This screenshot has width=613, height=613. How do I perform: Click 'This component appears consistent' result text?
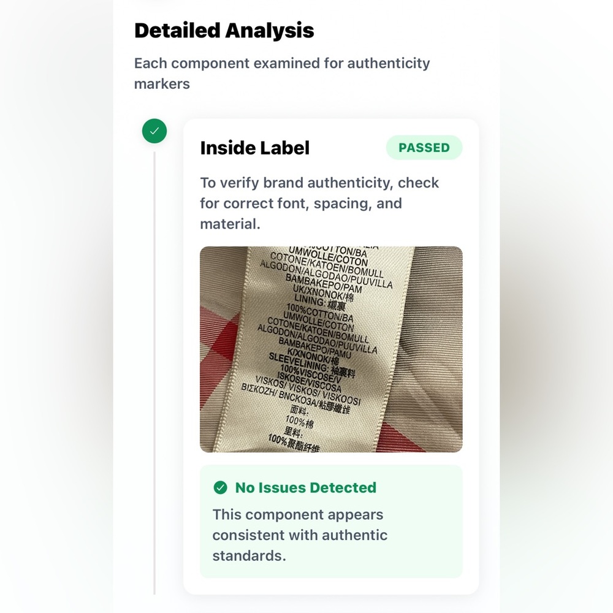tap(300, 535)
